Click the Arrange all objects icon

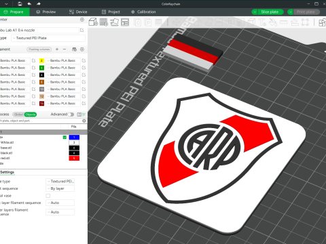click(x=125, y=22)
